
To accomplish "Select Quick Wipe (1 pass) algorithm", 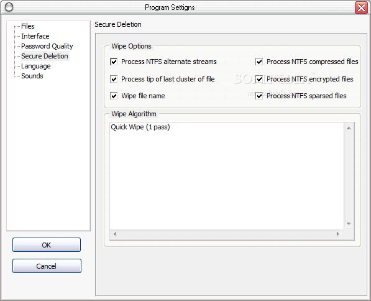I will tap(140, 127).
